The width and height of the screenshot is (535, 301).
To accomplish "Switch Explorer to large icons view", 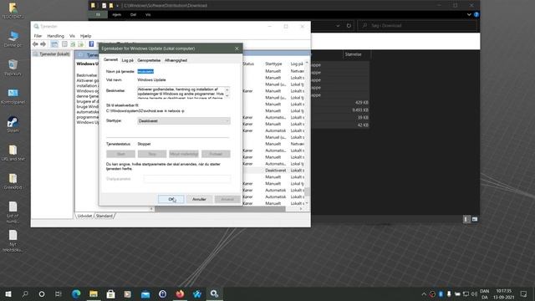I will coord(475,219).
